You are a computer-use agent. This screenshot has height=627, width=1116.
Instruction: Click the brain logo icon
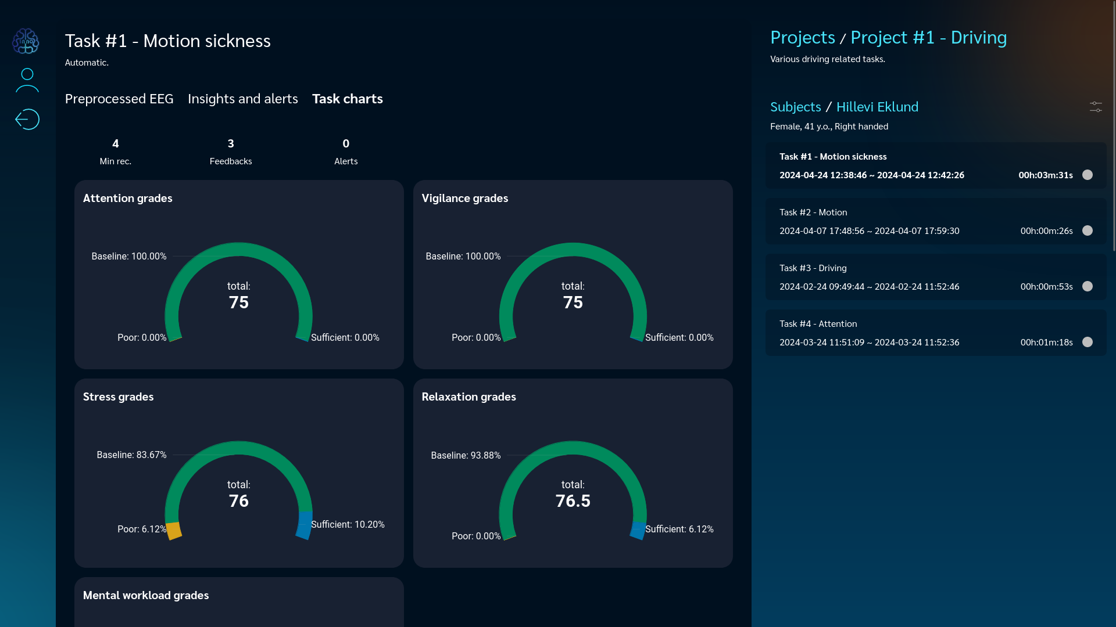[x=26, y=41]
